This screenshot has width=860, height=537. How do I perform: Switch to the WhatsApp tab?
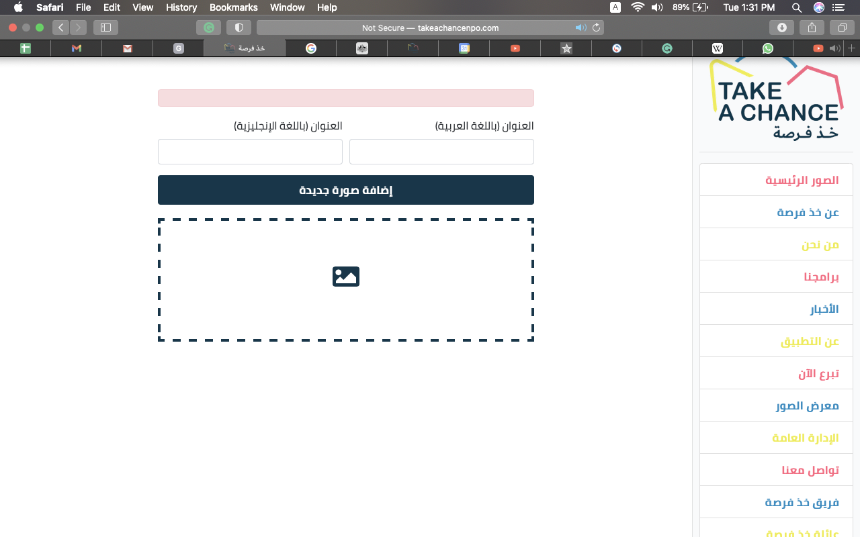[767, 48]
